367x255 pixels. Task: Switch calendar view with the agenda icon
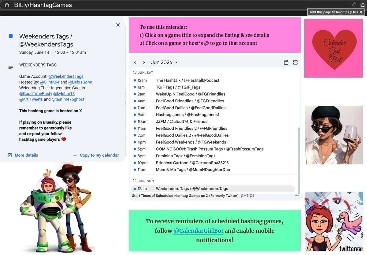click(x=295, y=62)
